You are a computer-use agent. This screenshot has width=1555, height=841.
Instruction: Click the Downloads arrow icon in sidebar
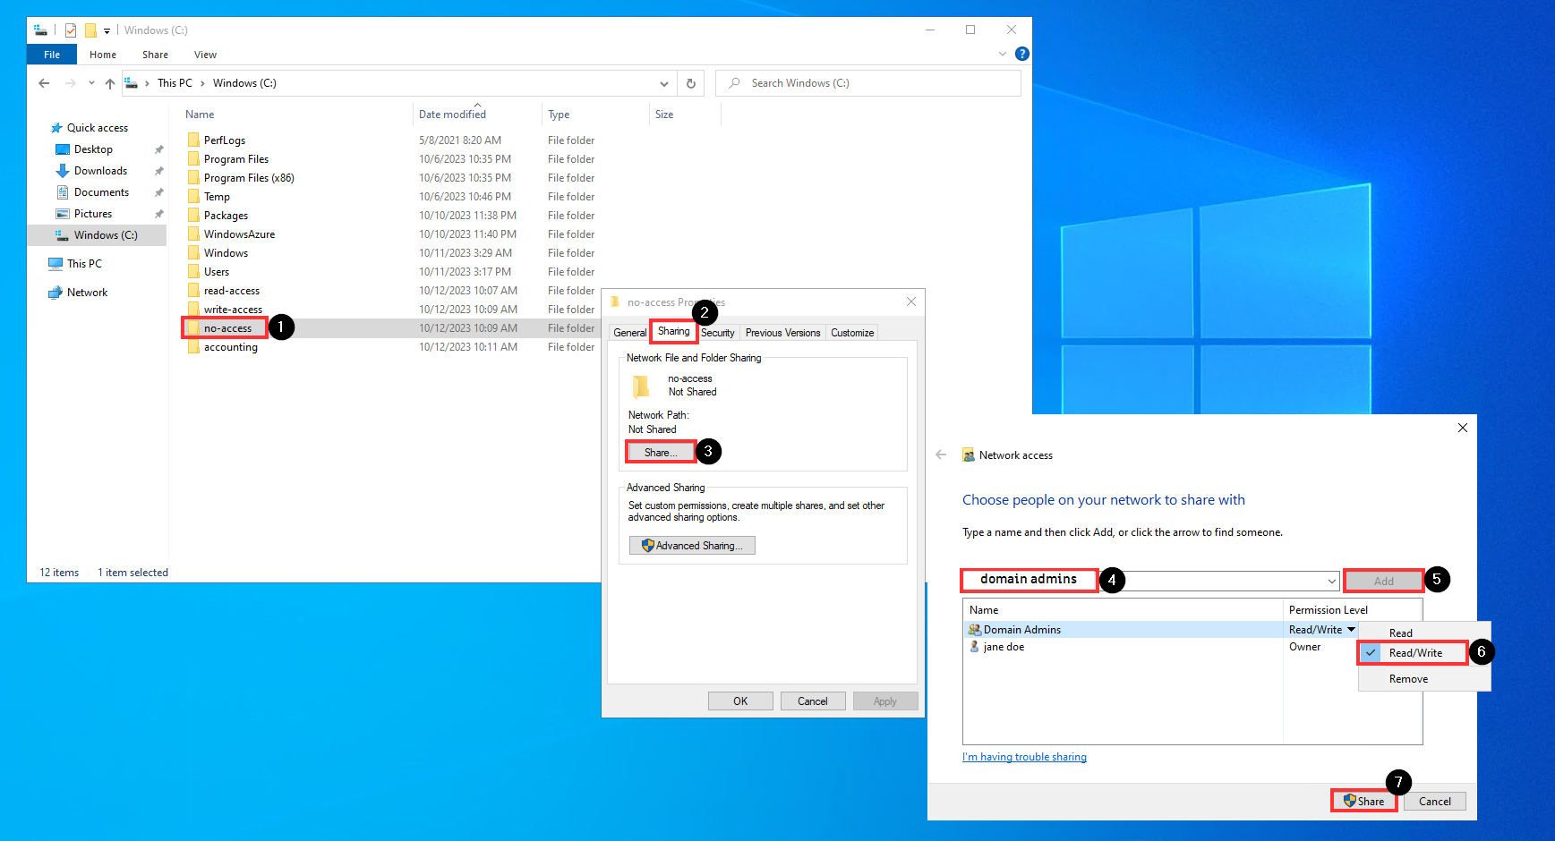point(63,171)
